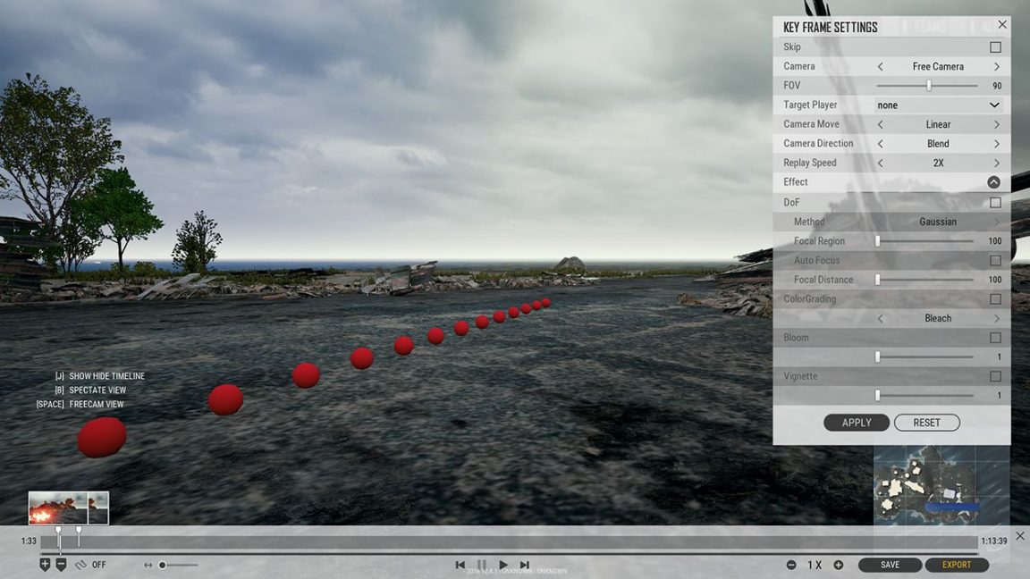Viewport: 1030px width, 579px height.
Task: Collapse the Effect section
Action: [994, 182]
